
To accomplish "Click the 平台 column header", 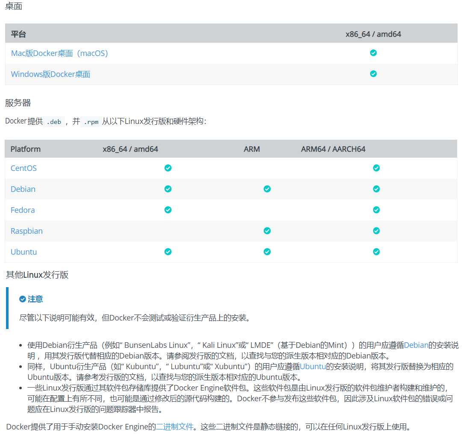I will click(19, 34).
